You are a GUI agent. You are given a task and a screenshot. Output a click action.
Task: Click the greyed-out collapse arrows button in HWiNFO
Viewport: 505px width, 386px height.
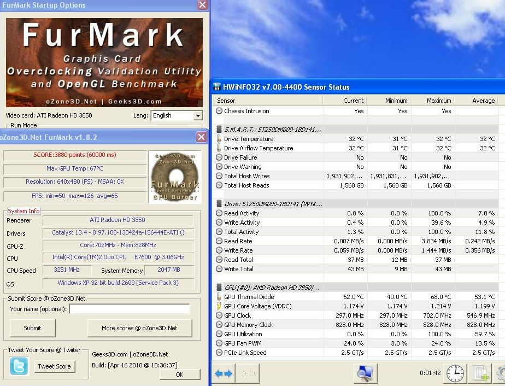click(x=248, y=373)
